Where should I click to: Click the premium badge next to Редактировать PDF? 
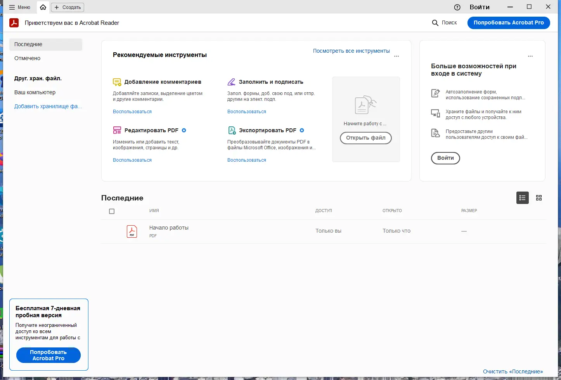pyautogui.click(x=184, y=130)
